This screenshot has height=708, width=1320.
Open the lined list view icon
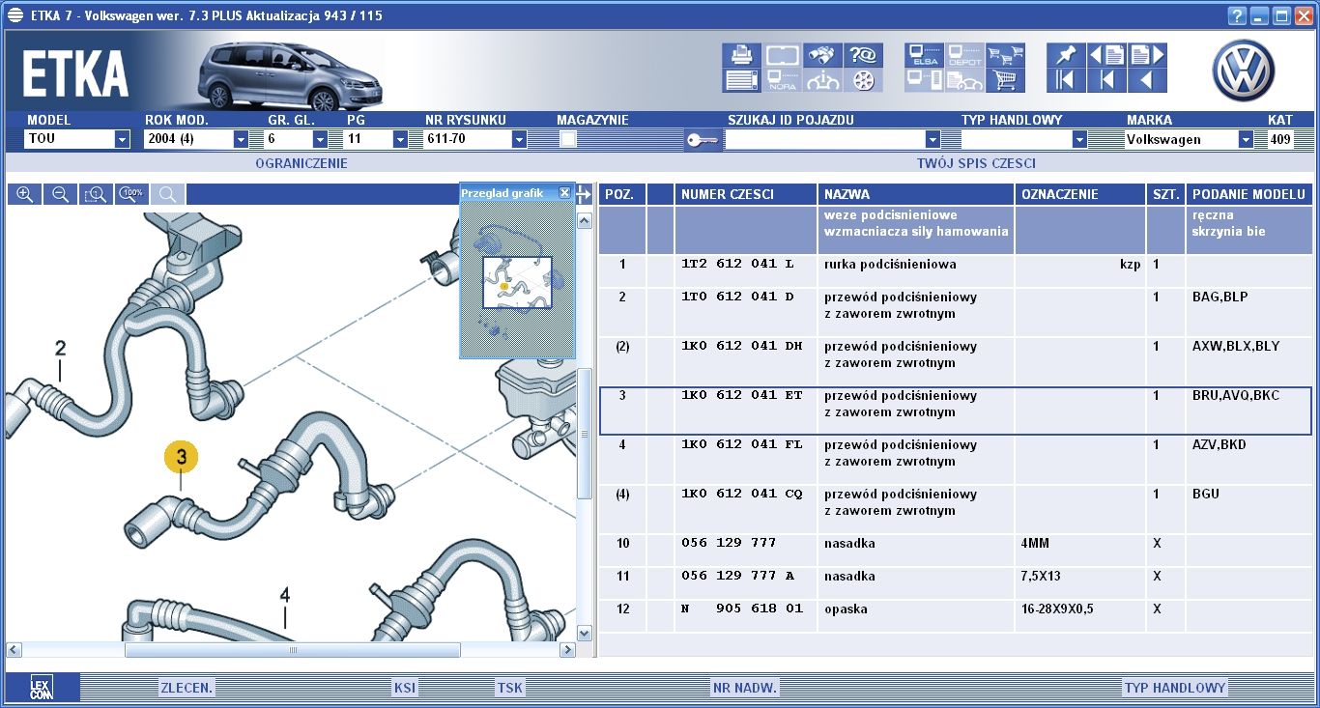point(741,81)
